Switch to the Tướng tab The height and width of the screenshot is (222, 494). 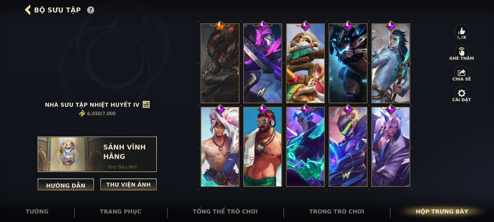(37, 212)
